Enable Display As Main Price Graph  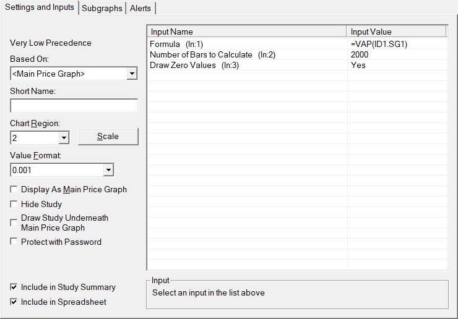click(14, 190)
